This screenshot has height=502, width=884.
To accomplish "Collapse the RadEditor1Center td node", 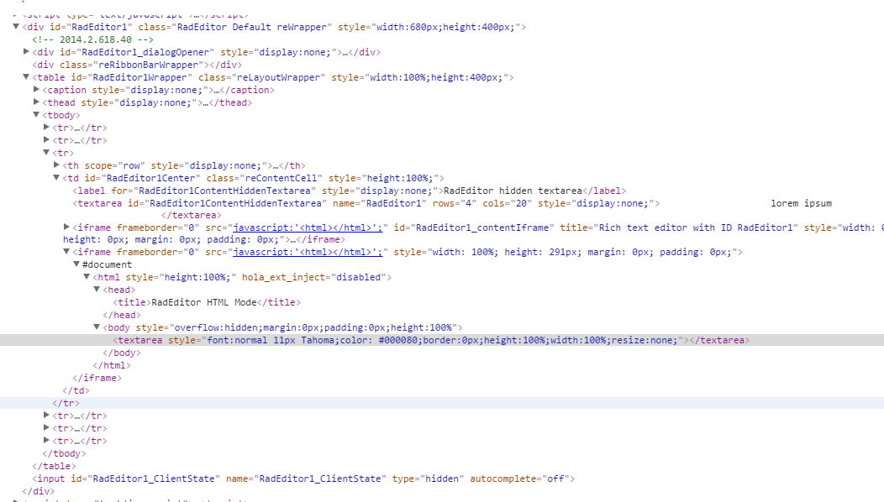I will (56, 177).
